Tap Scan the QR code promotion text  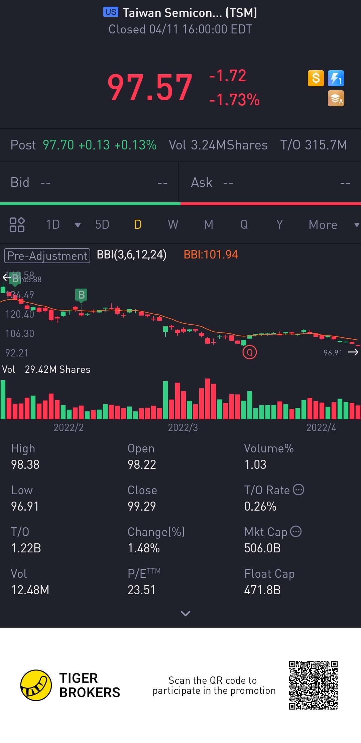tap(214, 685)
